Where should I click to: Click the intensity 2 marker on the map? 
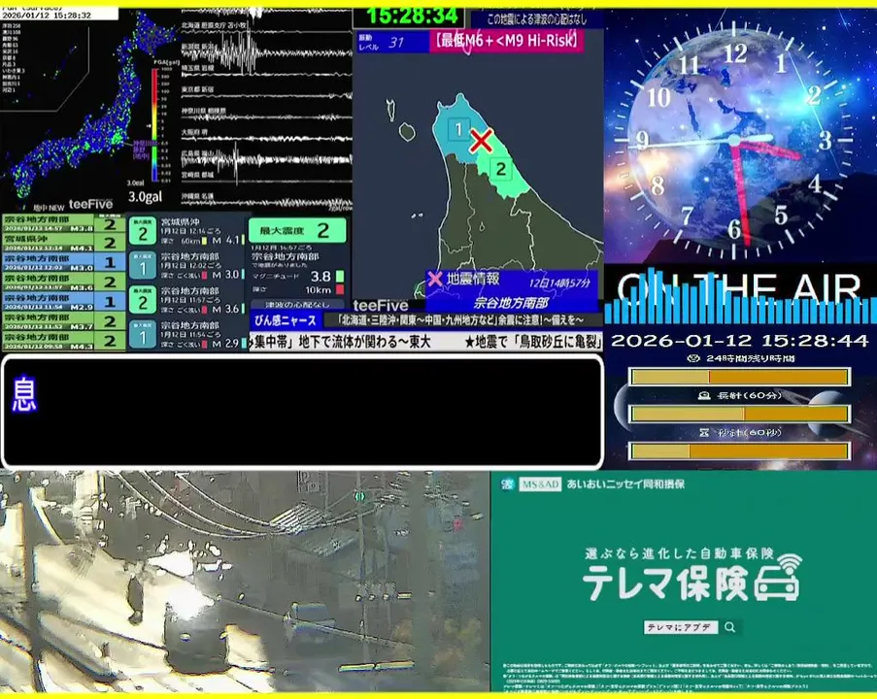(500, 169)
